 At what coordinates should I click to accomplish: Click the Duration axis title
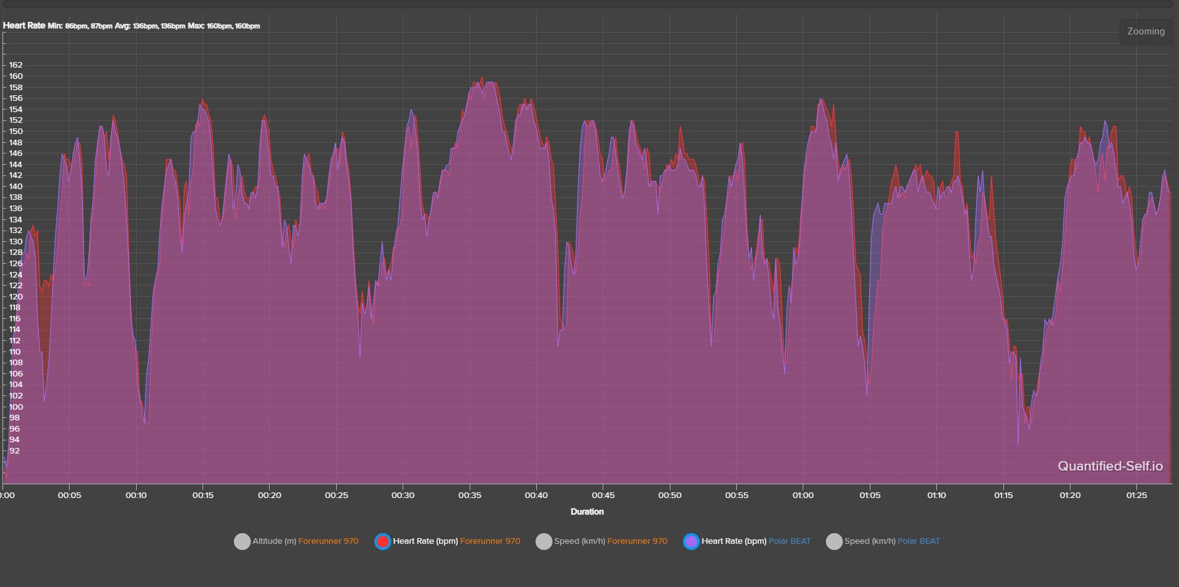point(587,512)
